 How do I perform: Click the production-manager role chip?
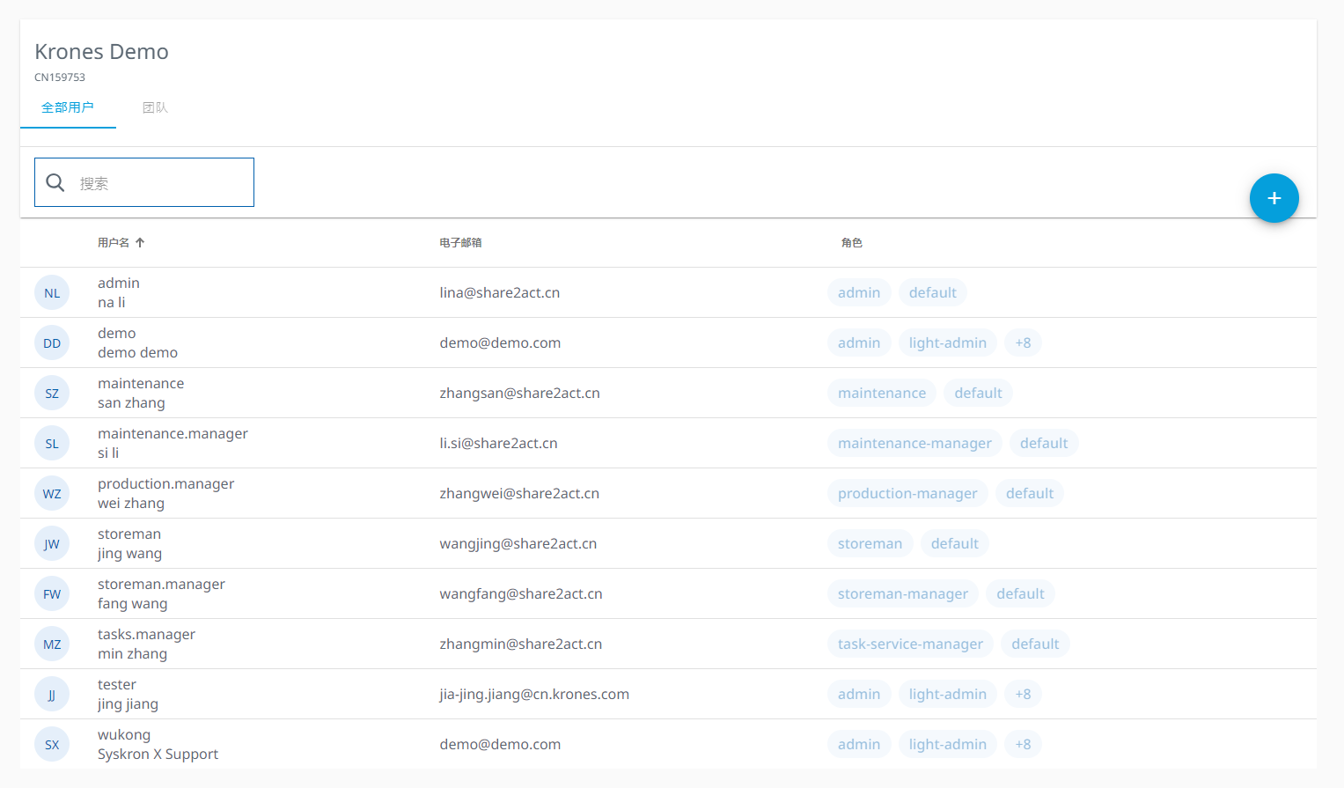[907, 494]
